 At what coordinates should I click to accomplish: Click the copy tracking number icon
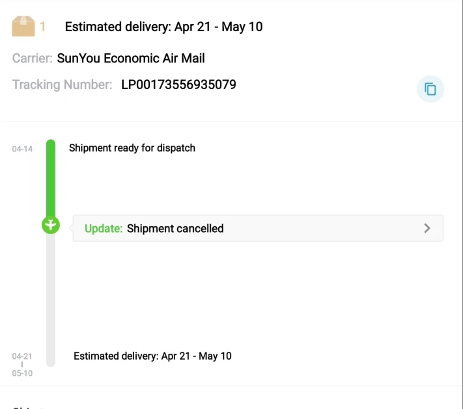430,89
